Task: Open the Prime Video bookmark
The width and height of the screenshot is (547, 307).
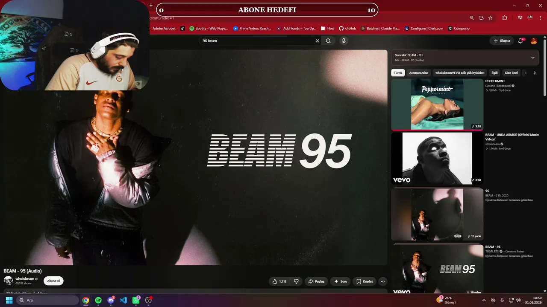Action: click(x=252, y=29)
